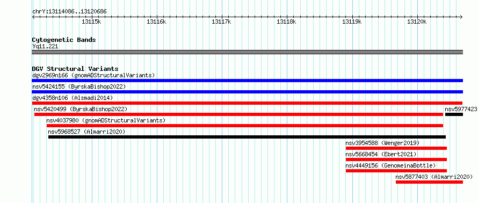Open variant nsv5877403 (Almarri2020) label
This screenshot has height=203, width=478.
tap(434, 177)
